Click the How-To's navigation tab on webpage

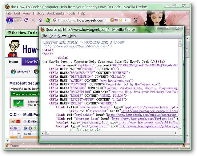30,61
